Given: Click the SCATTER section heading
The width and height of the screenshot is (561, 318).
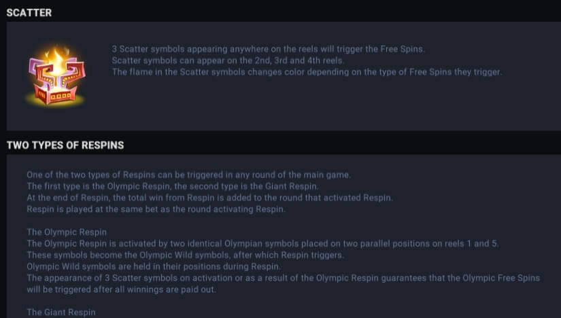Looking at the screenshot, I should click(29, 12).
